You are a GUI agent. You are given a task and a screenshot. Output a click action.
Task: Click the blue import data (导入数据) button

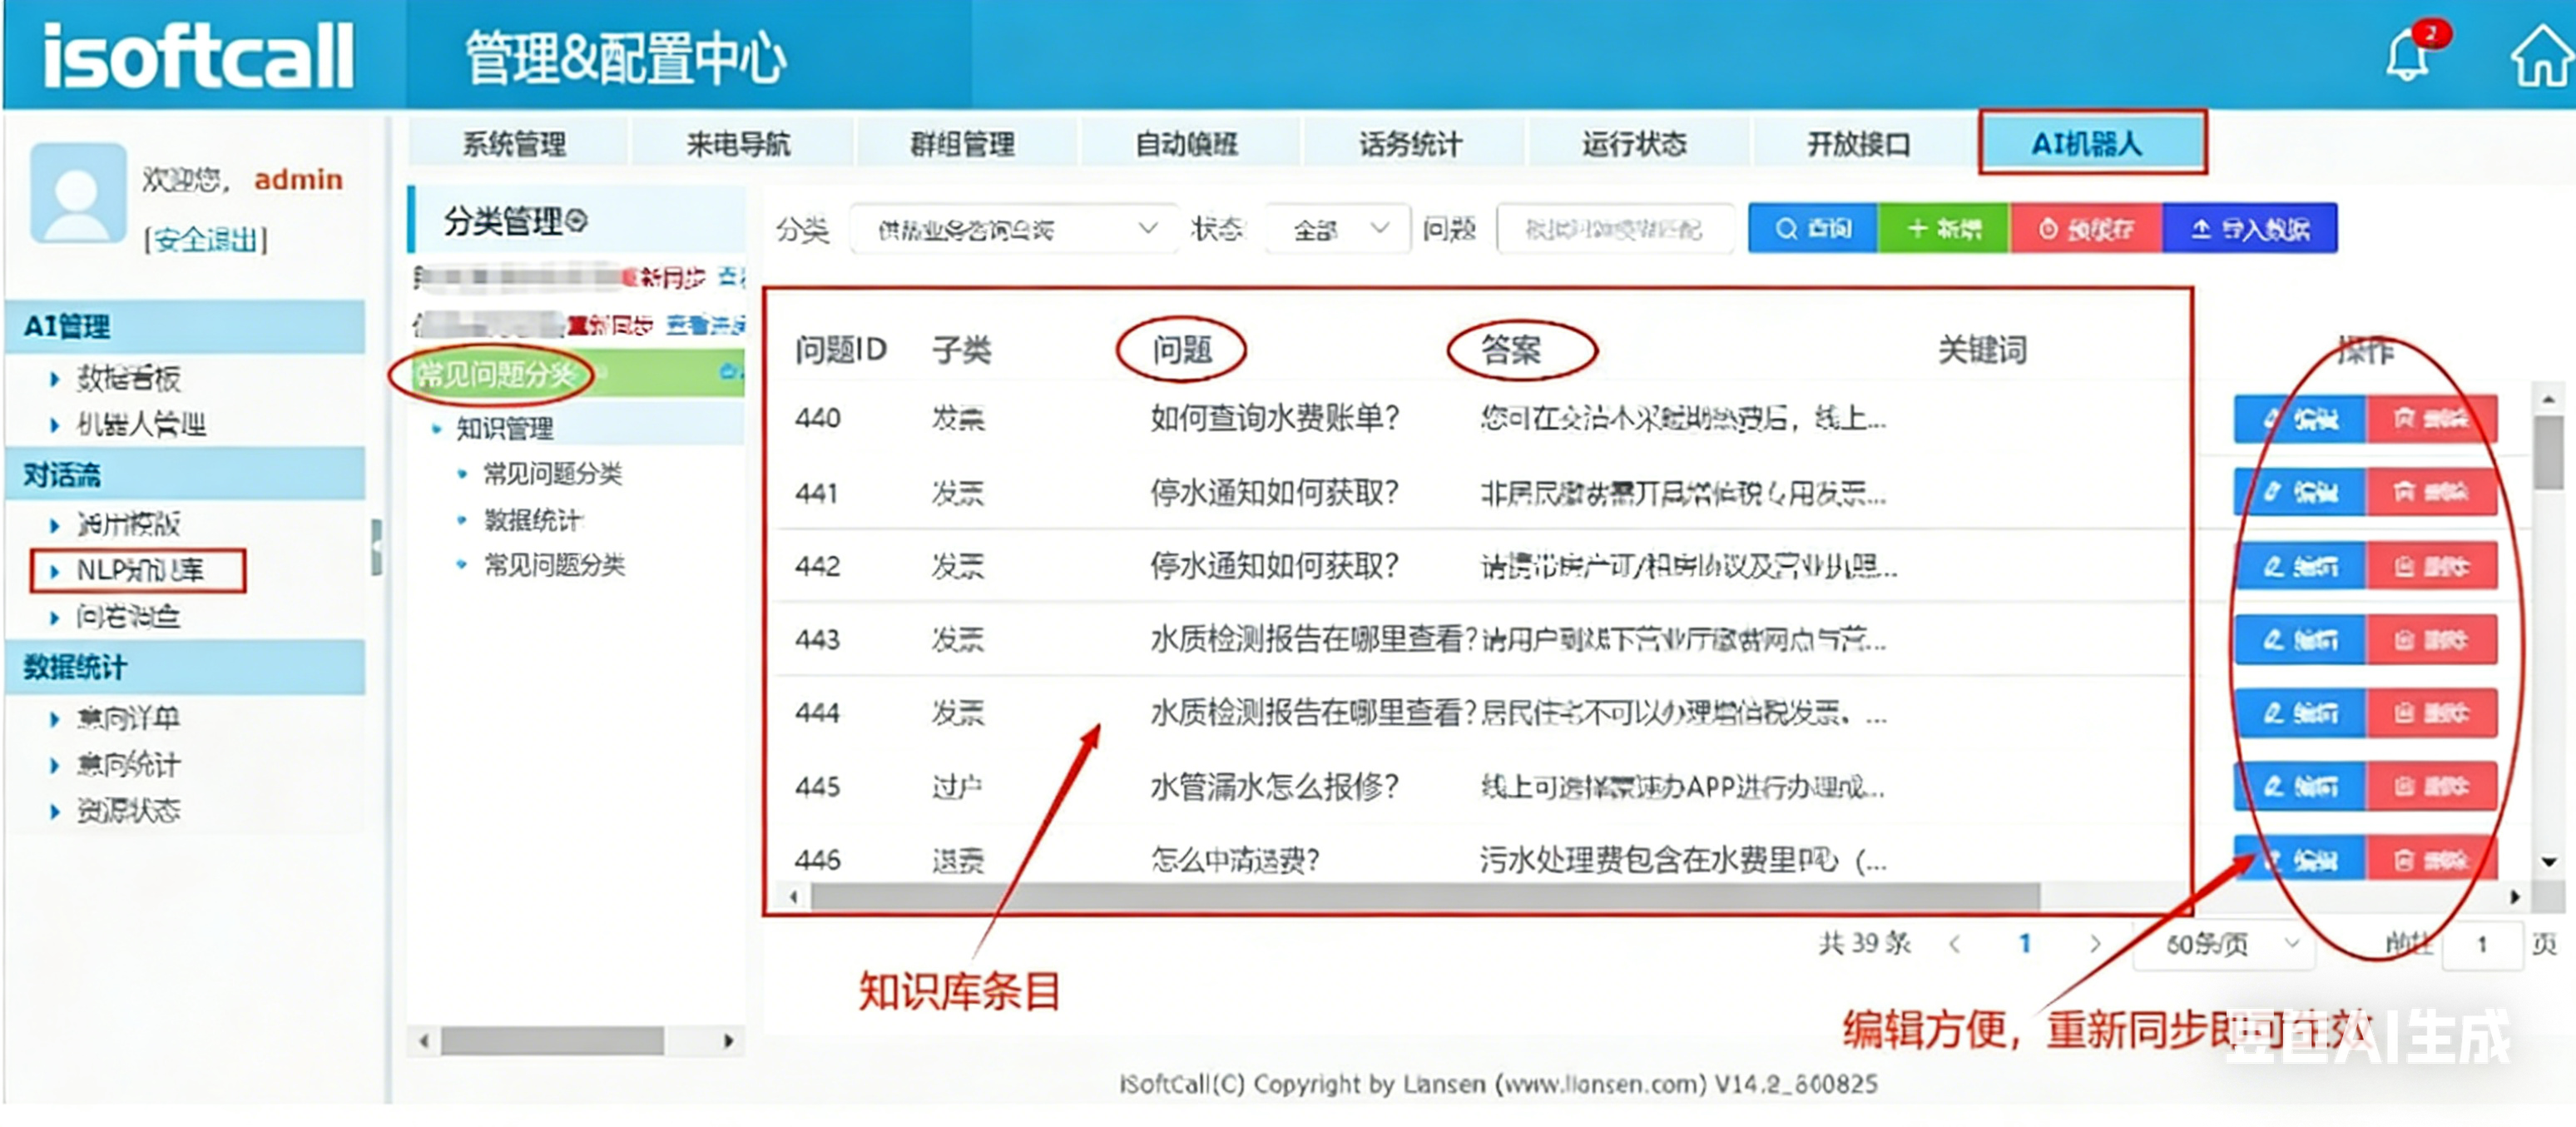(x=2249, y=229)
